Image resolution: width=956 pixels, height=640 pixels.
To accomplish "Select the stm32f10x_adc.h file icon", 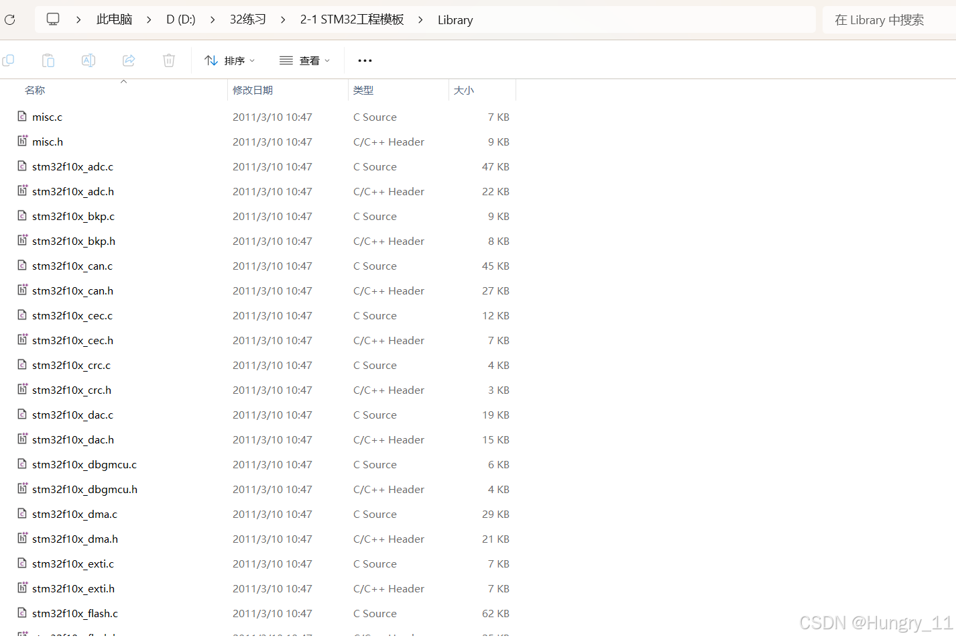I will (22, 191).
